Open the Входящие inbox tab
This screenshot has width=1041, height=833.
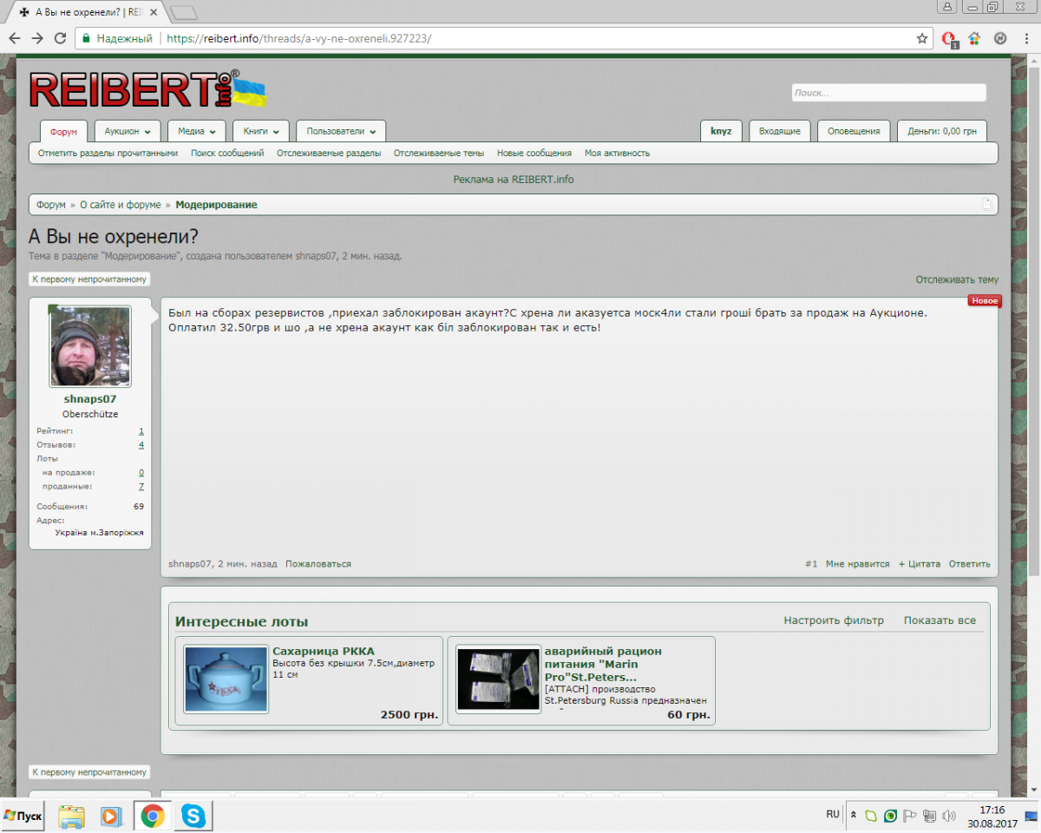(779, 131)
